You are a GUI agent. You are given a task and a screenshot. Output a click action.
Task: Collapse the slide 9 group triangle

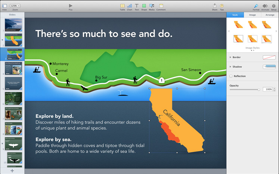pos(2,143)
